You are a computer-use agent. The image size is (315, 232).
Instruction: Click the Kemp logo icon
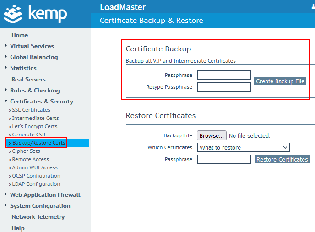[13, 14]
